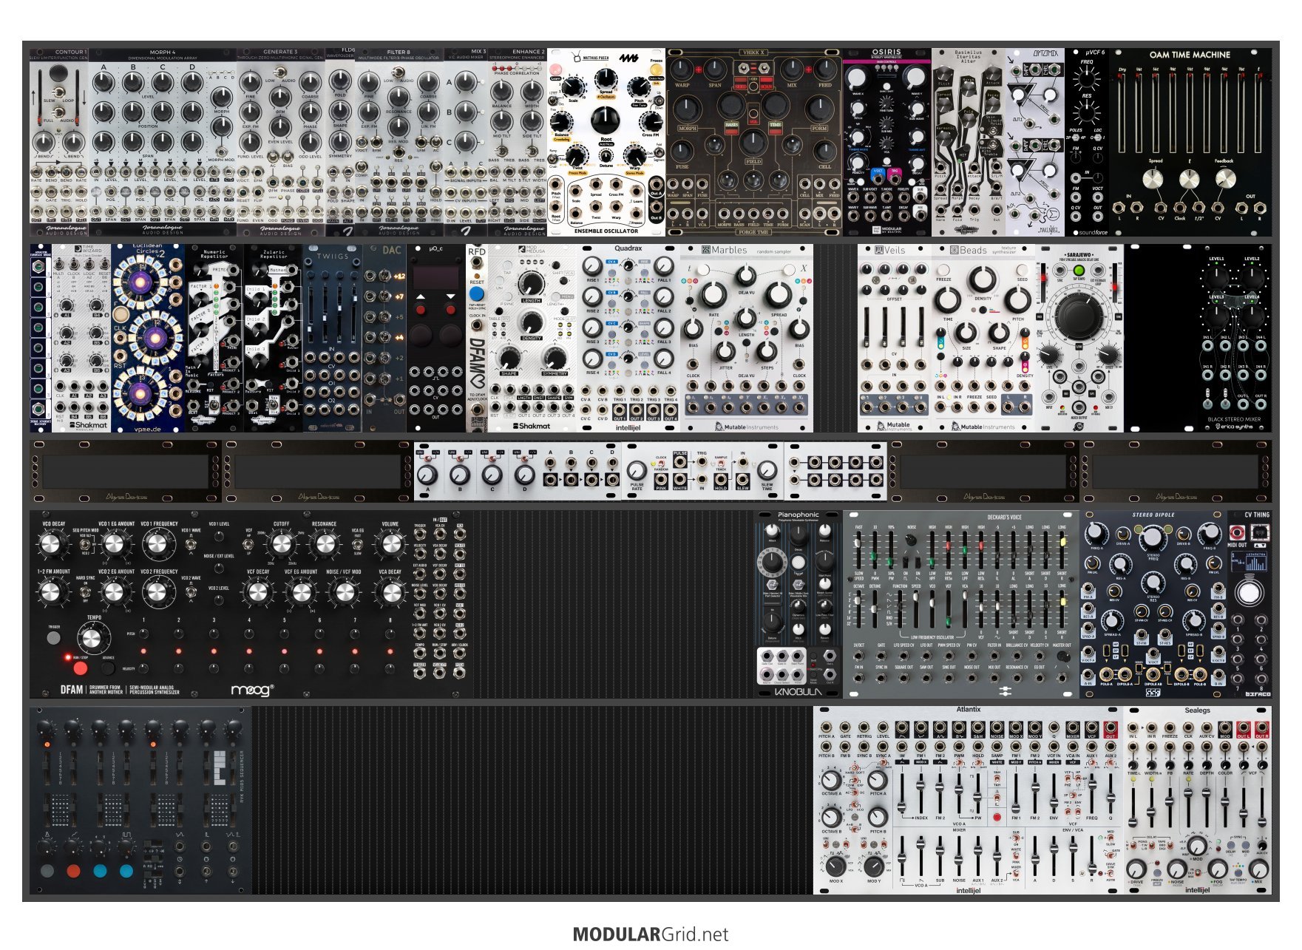
Task: Click the OSIRIS module title
Action: pyautogui.click(x=886, y=53)
